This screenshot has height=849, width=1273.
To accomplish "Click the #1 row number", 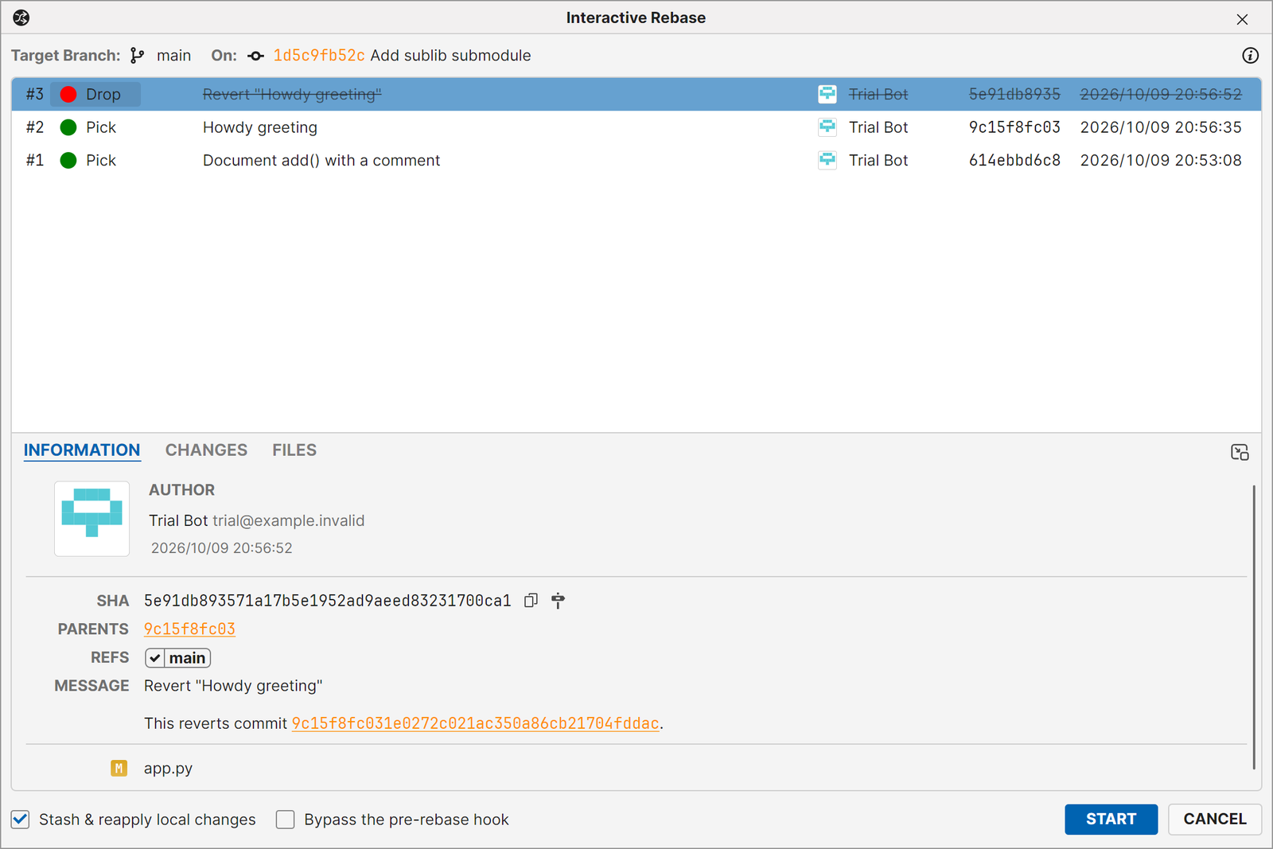I will (x=35, y=161).
